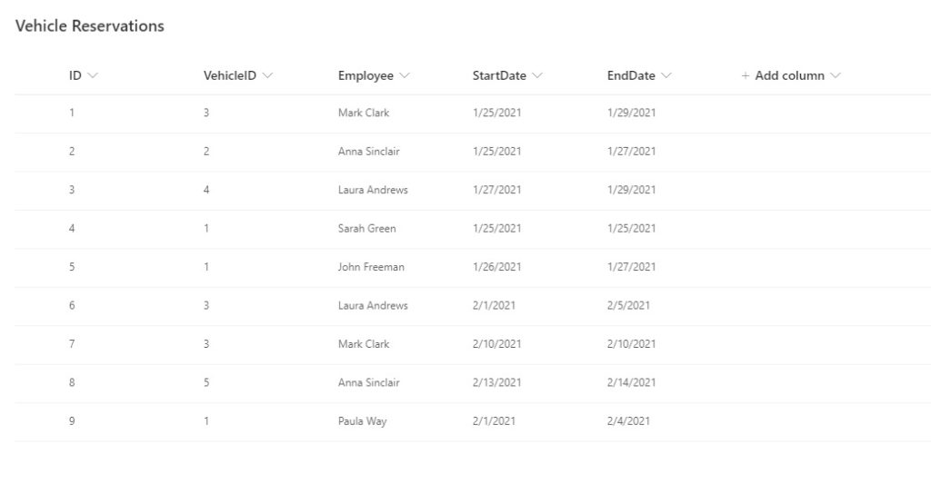The height and width of the screenshot is (484, 931).
Task: Click the plus icon beside Add column
Action: coord(746,76)
